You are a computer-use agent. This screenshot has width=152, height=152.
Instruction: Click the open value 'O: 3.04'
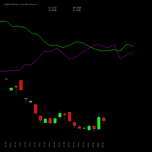(53, 10)
